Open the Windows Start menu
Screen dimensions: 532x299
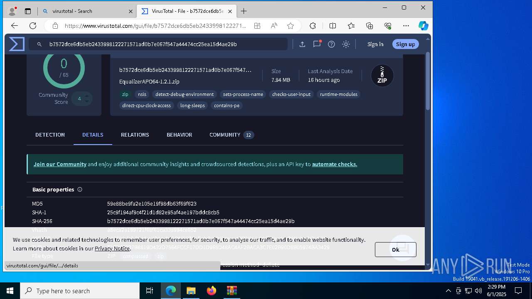(10, 291)
